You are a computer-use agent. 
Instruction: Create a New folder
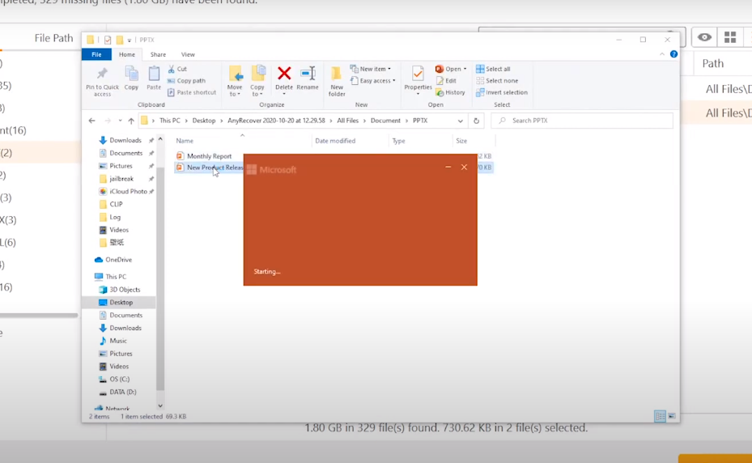click(x=337, y=81)
